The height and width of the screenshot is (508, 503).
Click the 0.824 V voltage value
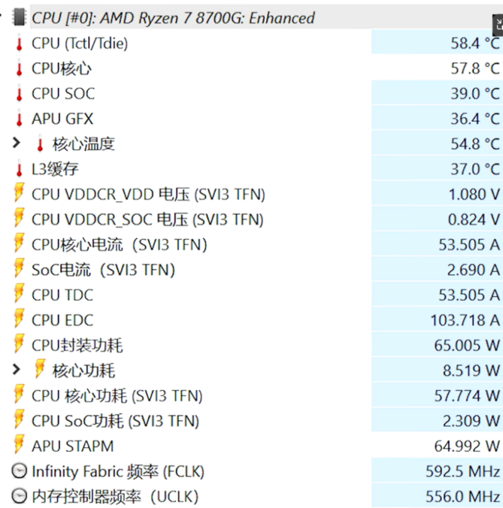pyautogui.click(x=474, y=219)
